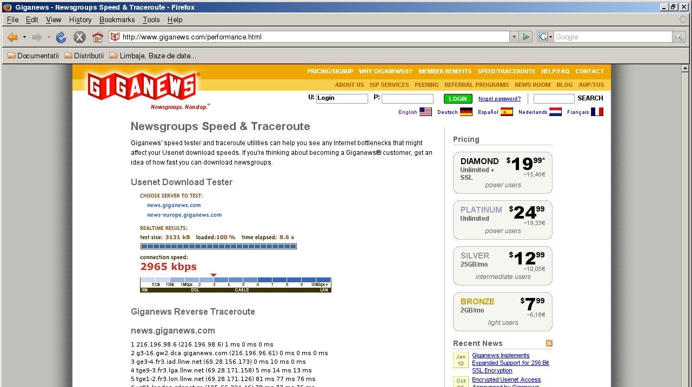Viewport: 692px width, 387px height.
Task: Open the PEERING link
Action: pyautogui.click(x=427, y=85)
